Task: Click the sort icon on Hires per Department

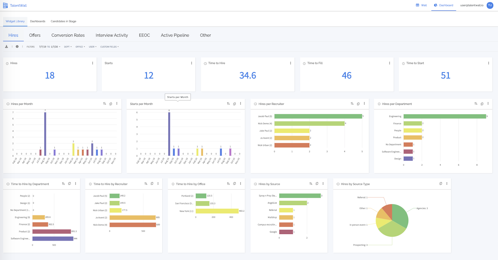Action: pos(476,104)
